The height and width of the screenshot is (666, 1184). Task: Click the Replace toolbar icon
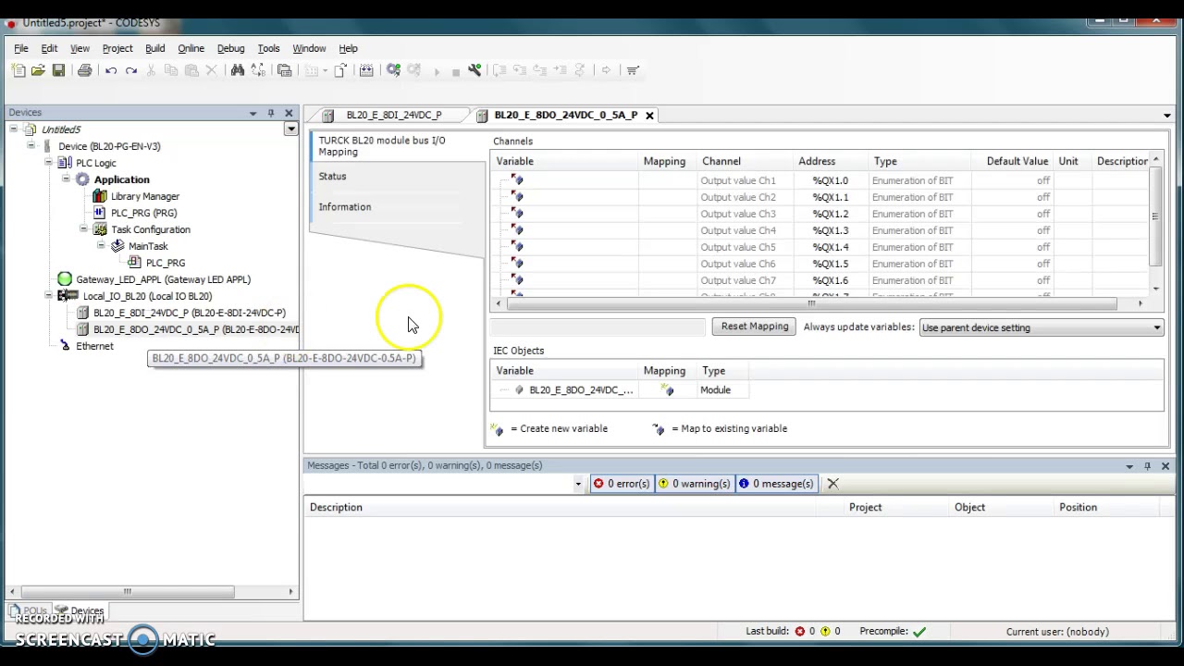click(x=258, y=70)
